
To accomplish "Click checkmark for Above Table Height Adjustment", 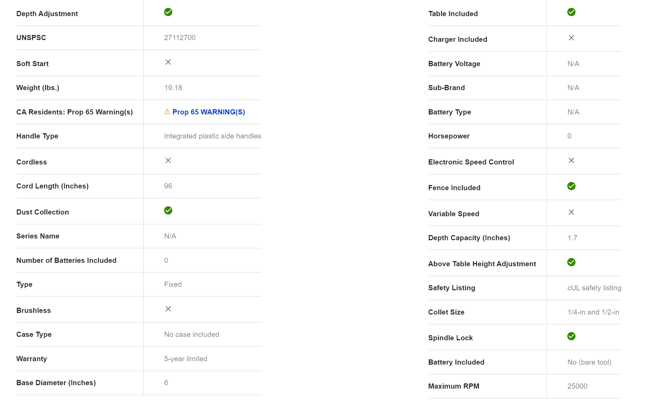I will [x=571, y=262].
